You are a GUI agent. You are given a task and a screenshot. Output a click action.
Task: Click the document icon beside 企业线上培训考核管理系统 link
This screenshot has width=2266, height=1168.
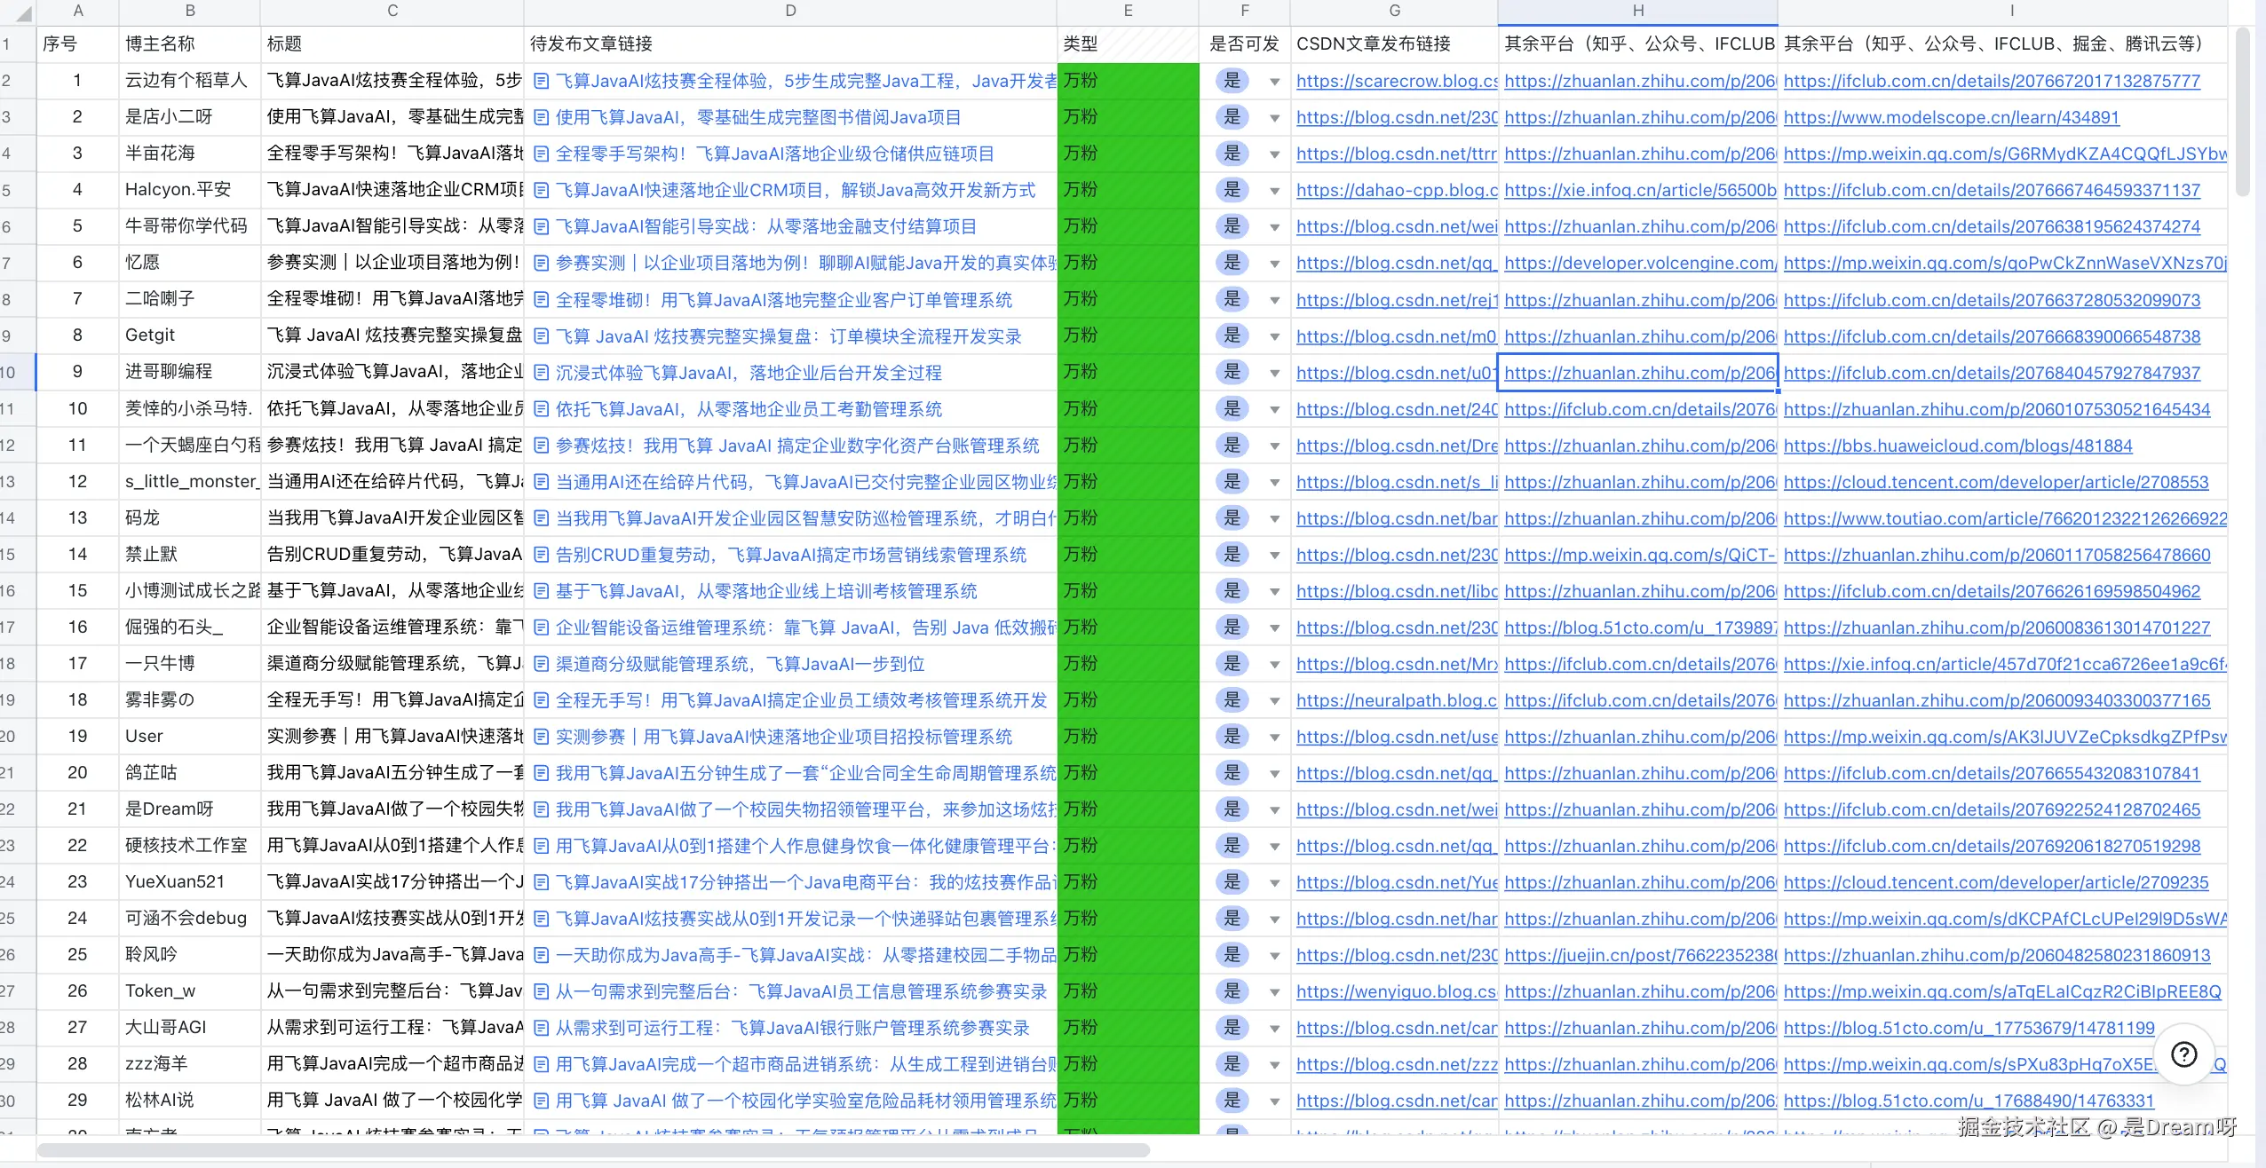[541, 591]
